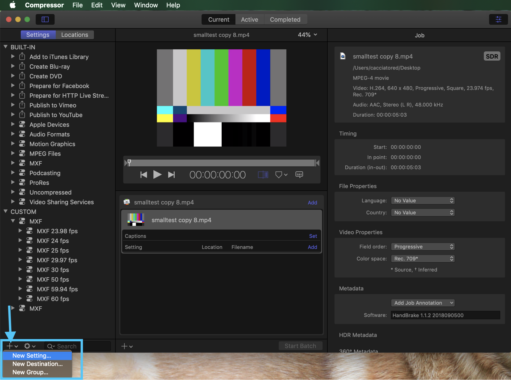Click Set next to Captions
Screen dimensions: 511x380
313,236
